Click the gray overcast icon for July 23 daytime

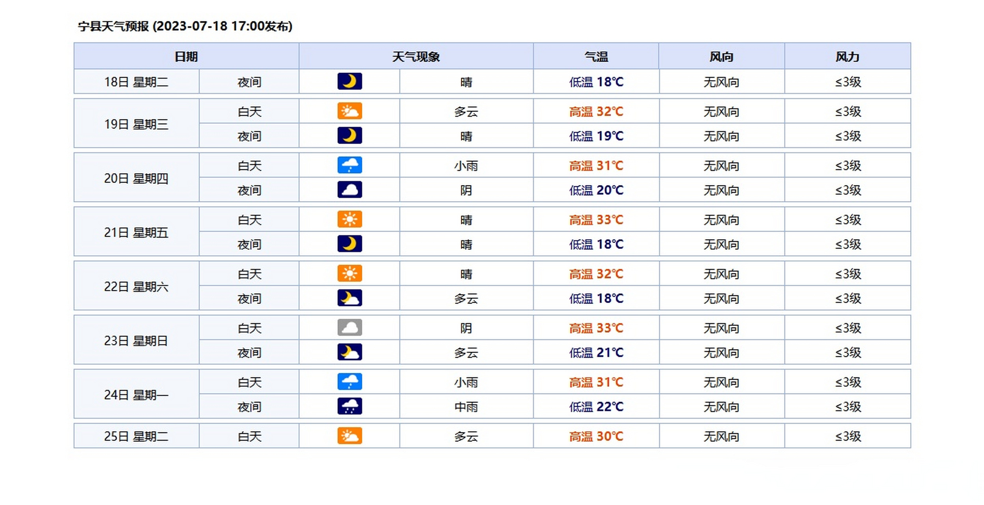click(350, 328)
